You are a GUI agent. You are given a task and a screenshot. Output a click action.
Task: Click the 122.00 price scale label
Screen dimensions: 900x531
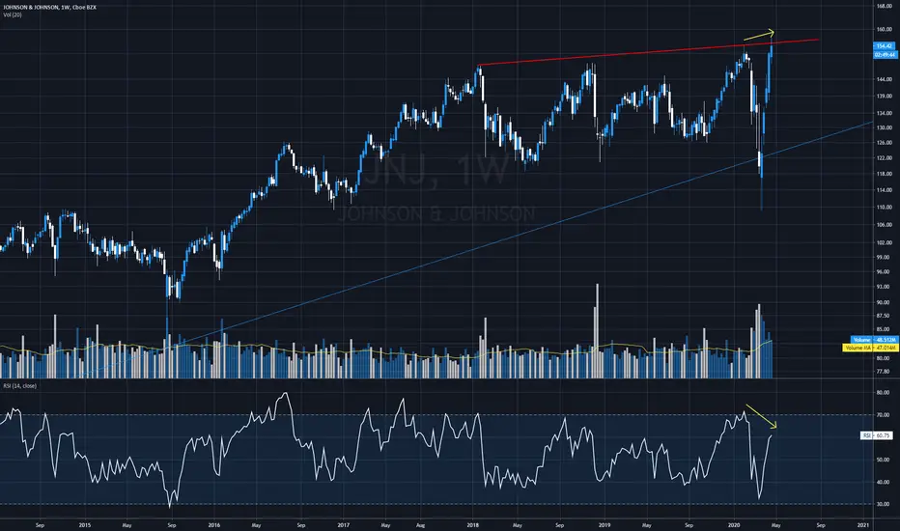coord(884,158)
